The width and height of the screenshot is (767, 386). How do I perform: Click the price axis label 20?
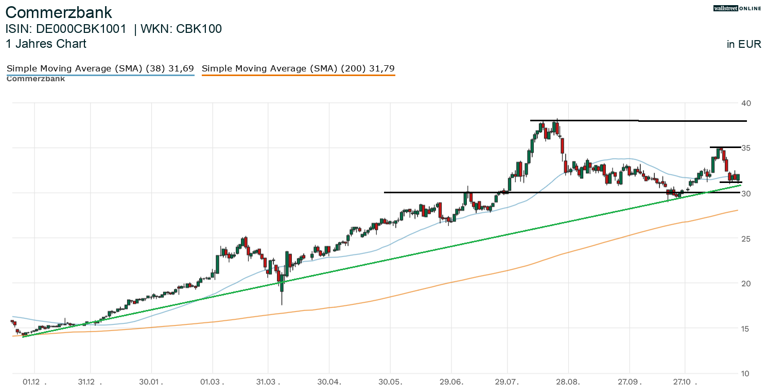tap(746, 284)
